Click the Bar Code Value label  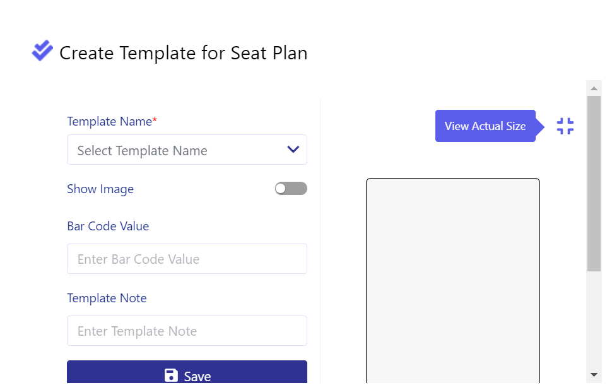click(x=108, y=226)
